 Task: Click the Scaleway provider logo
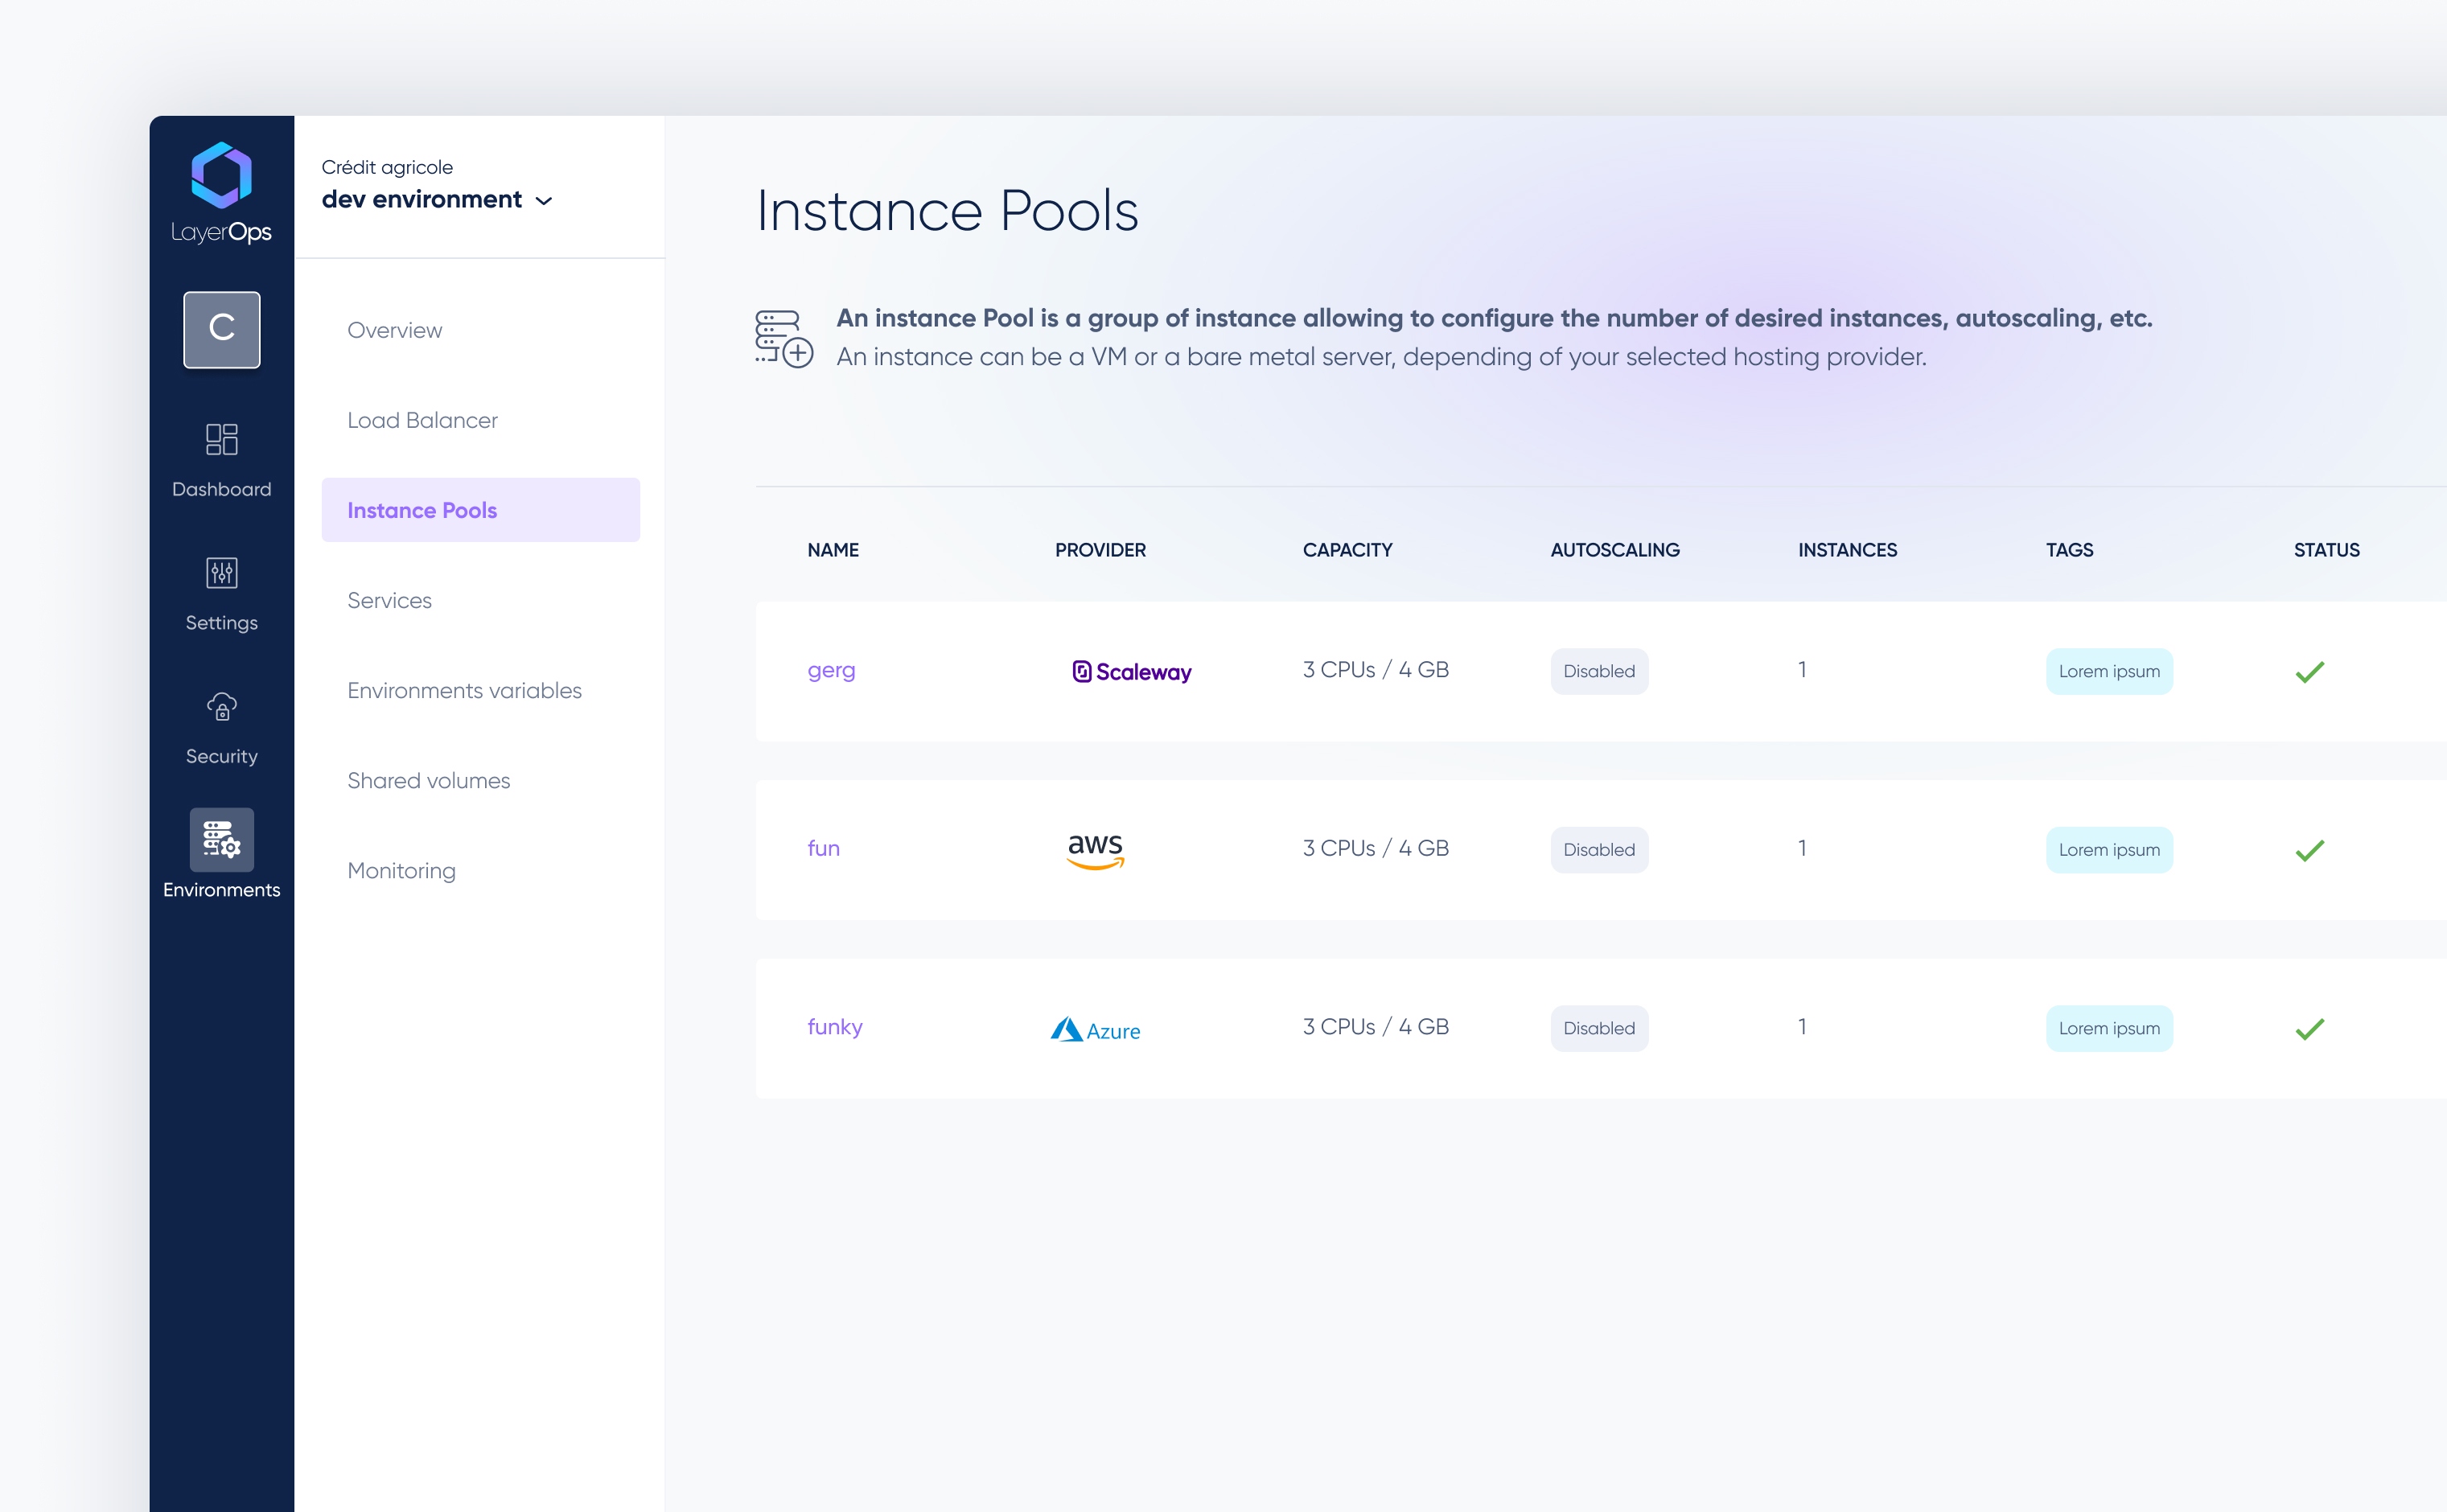coord(1131,672)
